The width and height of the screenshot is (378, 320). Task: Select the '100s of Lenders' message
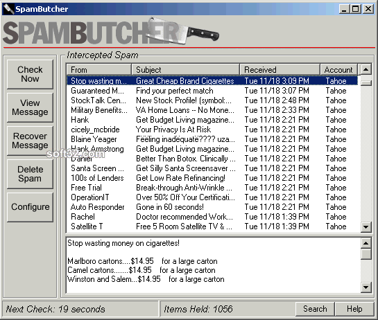pyautogui.click(x=212, y=178)
